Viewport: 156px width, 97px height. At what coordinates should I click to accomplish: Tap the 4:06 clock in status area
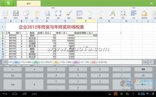pos(141,94)
